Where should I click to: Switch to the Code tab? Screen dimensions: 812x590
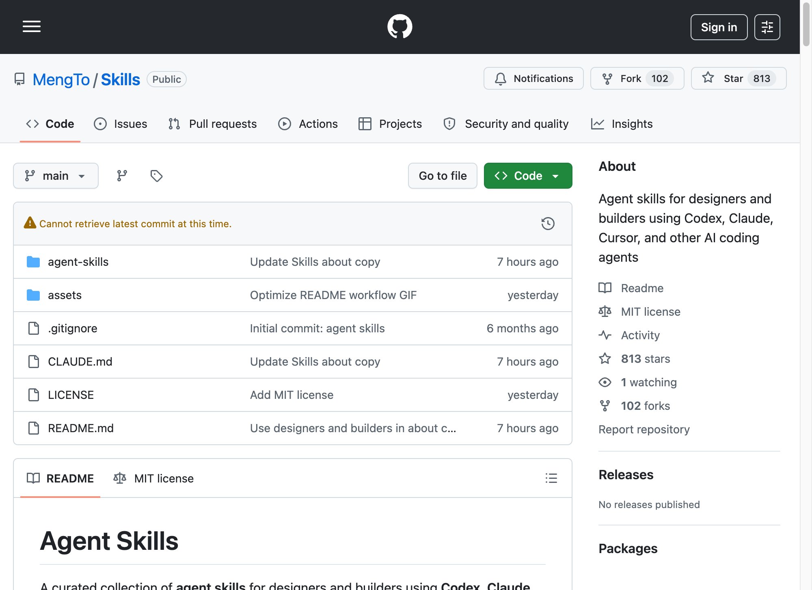click(50, 124)
